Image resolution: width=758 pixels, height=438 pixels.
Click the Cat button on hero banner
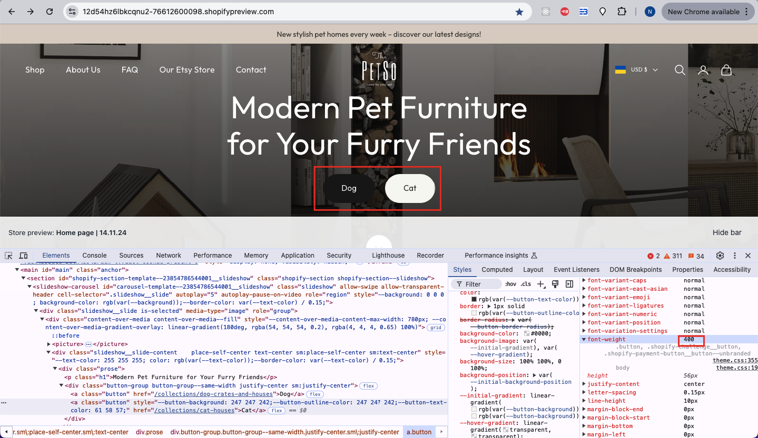tap(410, 188)
